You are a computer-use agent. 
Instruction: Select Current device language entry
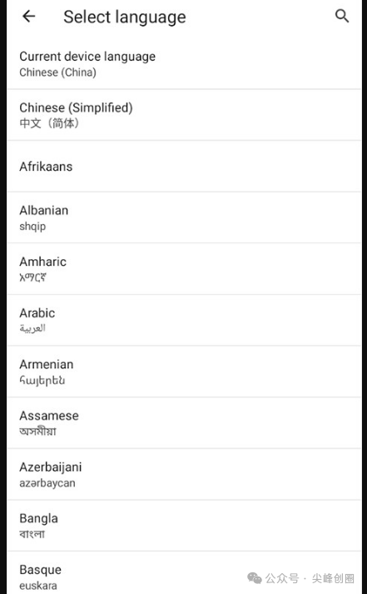[x=184, y=63]
